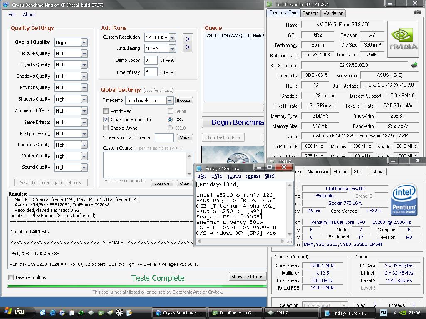
Task: Click the NVIDIA tray icon
Action: (403, 313)
